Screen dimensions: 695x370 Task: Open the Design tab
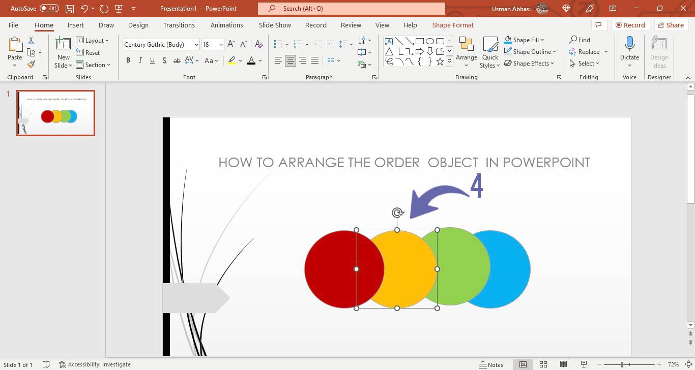(138, 25)
